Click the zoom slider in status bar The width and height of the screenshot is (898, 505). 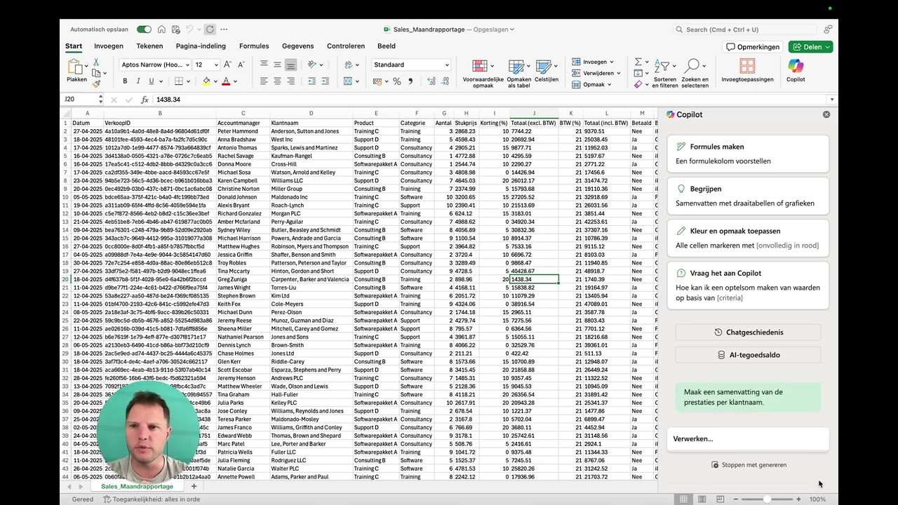(767, 499)
